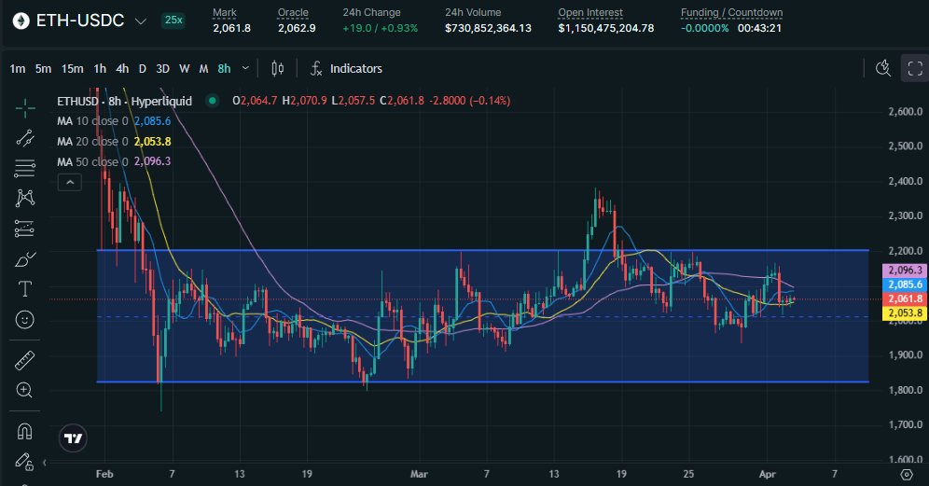Switch to the 4h timeframe
This screenshot has height=486, width=929.
pyautogui.click(x=122, y=69)
